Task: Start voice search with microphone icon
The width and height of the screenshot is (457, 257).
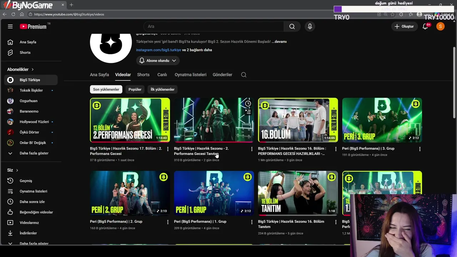Action: [x=310, y=26]
